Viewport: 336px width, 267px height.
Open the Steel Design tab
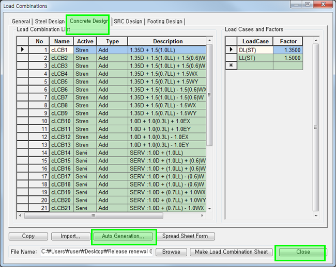tap(50, 21)
